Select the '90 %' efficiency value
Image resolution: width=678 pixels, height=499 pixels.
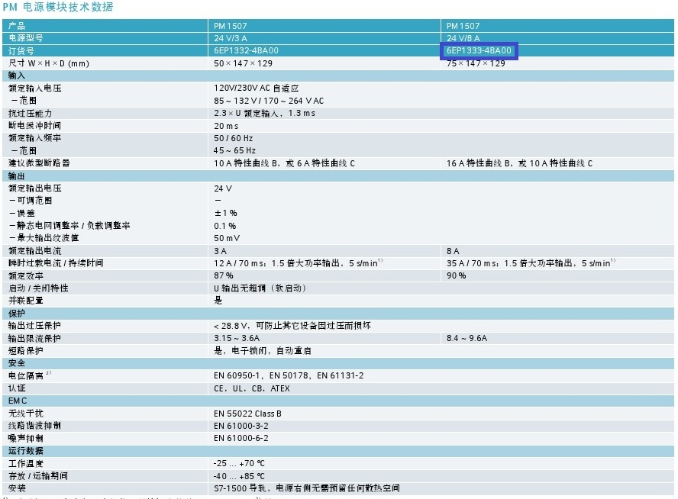tap(456, 275)
